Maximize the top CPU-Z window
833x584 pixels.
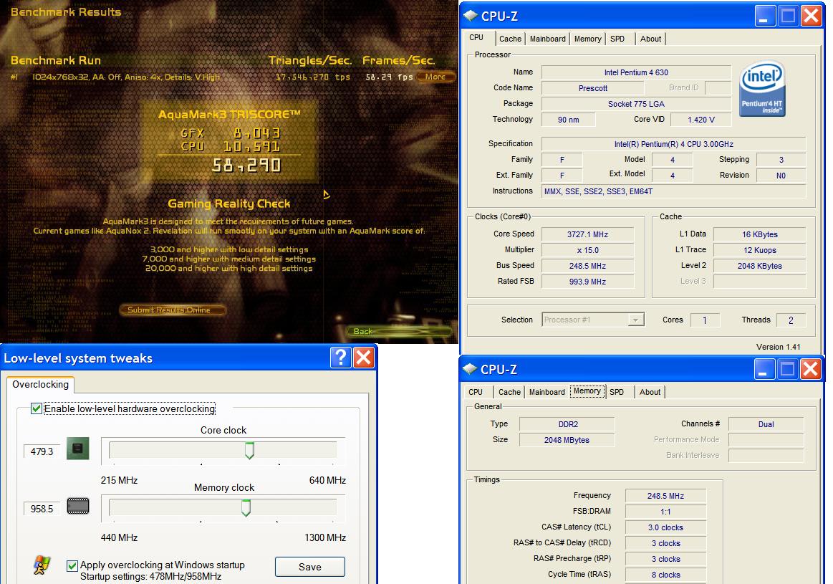coord(789,16)
